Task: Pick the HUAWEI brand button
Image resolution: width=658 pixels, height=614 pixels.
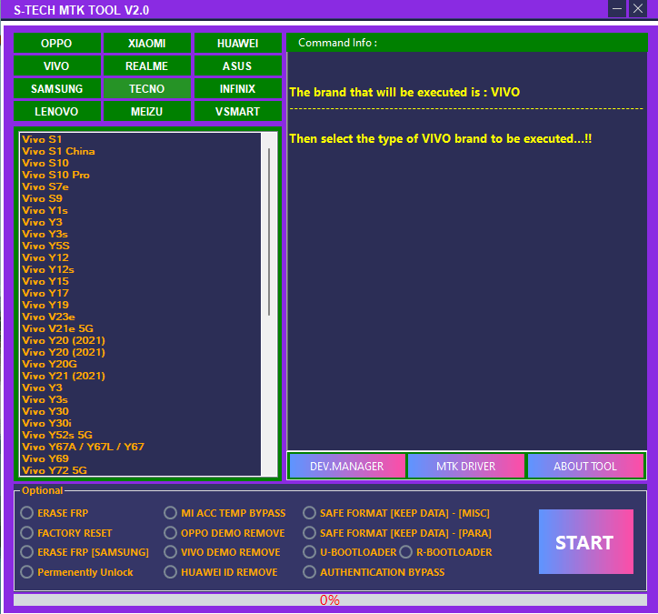Action: pyautogui.click(x=238, y=44)
